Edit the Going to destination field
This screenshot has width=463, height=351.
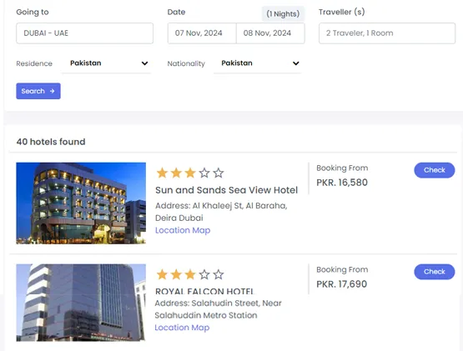click(x=85, y=33)
